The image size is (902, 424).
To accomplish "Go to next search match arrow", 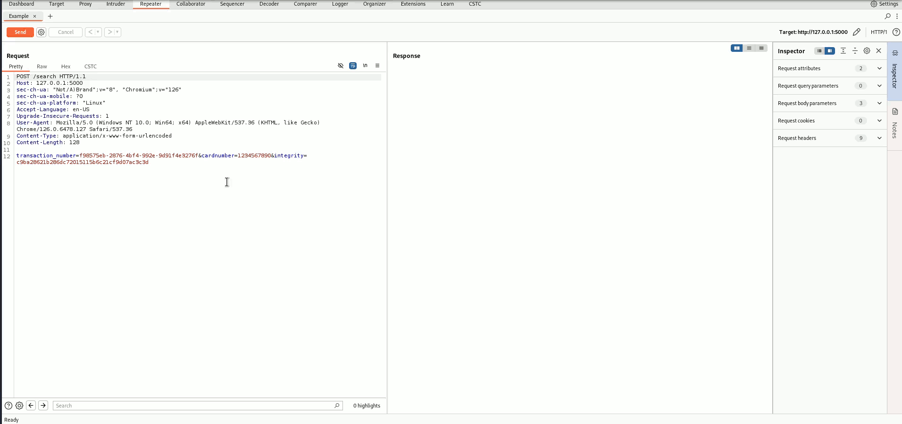I will [43, 406].
